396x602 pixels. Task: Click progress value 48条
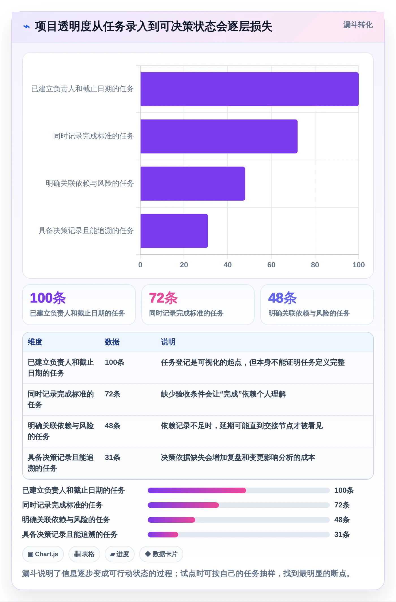(x=342, y=520)
